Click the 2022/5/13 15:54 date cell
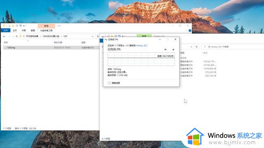 (62, 48)
